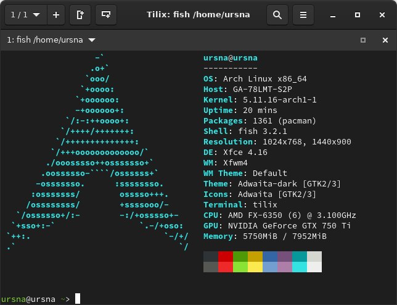Click the '1361 (pacman)' packages value

coord(285,121)
